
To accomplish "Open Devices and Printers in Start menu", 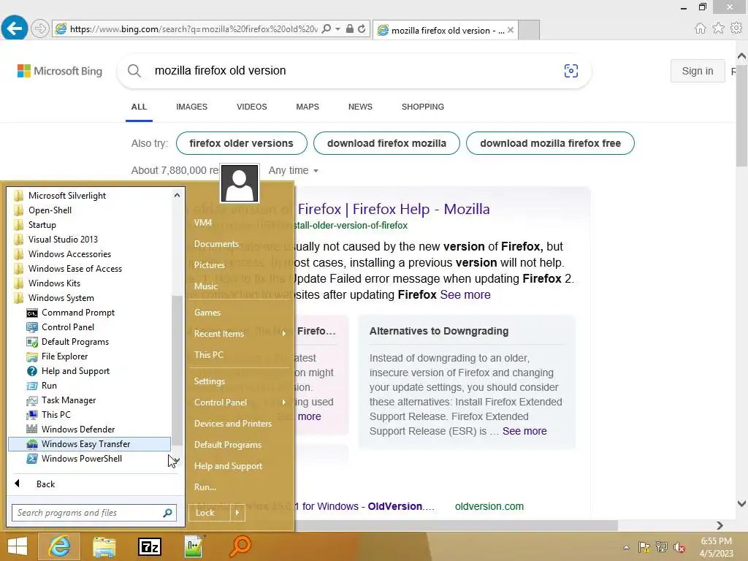I will coord(233,424).
